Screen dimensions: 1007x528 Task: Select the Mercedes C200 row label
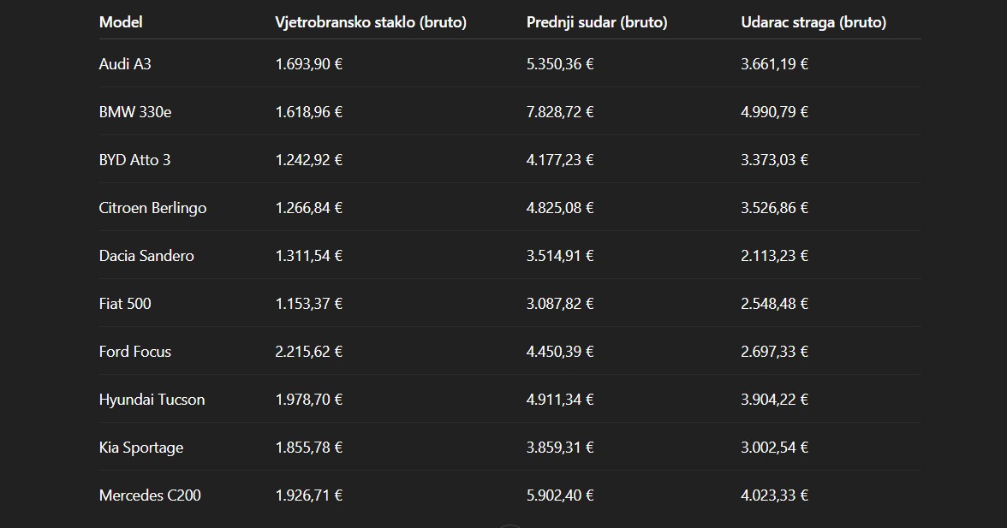tap(150, 495)
